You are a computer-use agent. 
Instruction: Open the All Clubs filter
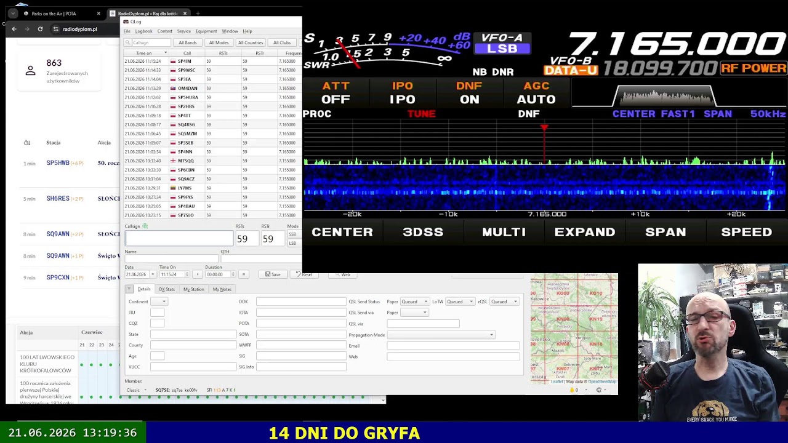coord(282,42)
